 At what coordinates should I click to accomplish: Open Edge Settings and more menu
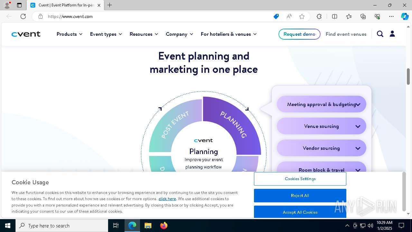pyautogui.click(x=391, y=16)
